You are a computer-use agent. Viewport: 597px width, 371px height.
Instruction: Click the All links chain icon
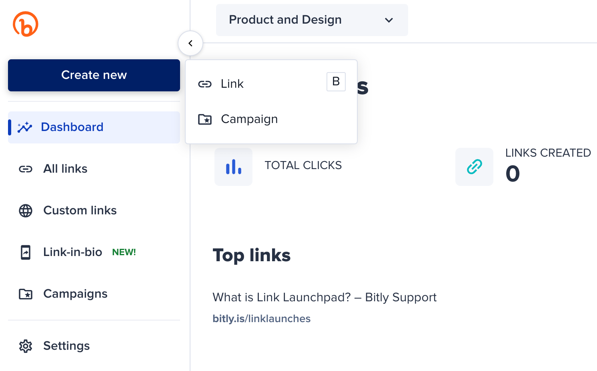(x=25, y=169)
